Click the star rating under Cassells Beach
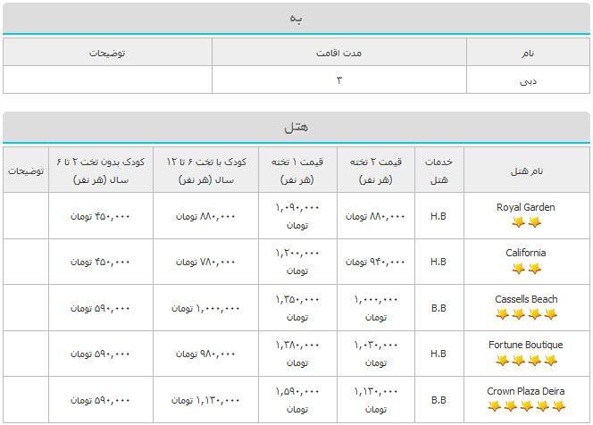 pyautogui.click(x=526, y=313)
